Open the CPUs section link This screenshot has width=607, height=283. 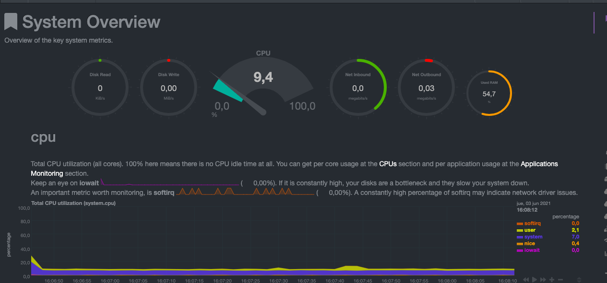point(388,164)
